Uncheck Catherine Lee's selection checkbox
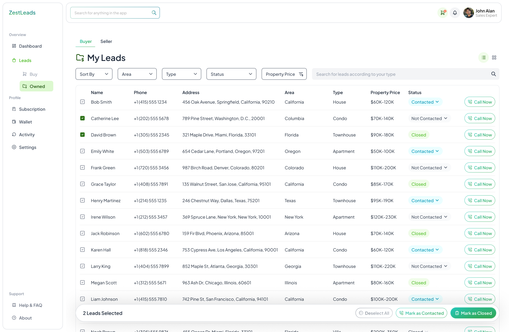This screenshot has width=509, height=332. click(x=82, y=118)
